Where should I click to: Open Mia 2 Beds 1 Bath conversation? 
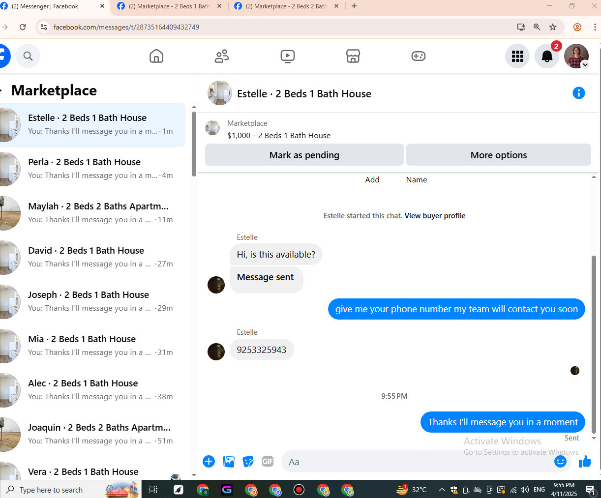pos(92,346)
